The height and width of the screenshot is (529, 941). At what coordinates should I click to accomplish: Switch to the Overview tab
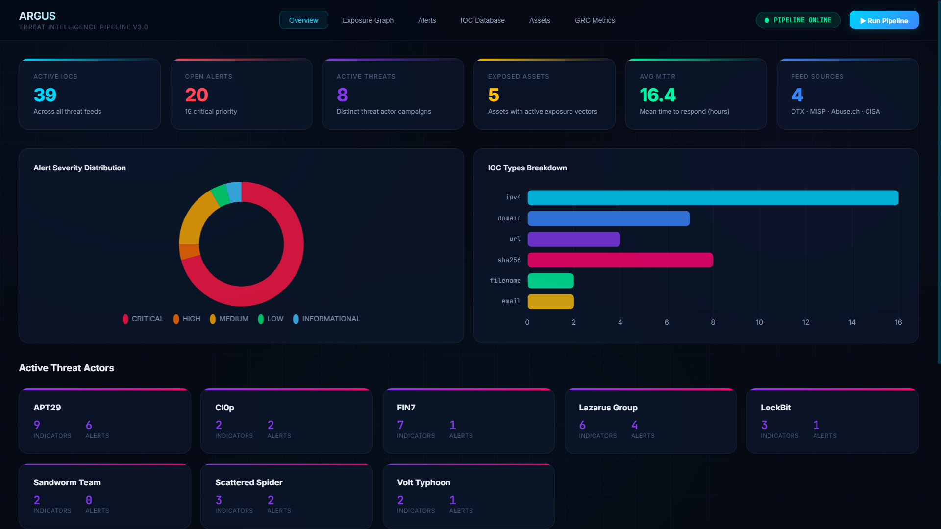click(x=303, y=20)
